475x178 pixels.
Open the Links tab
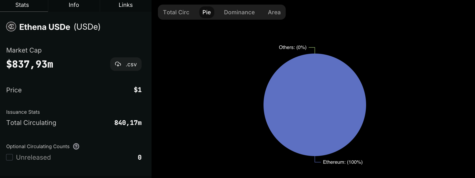[x=126, y=5]
